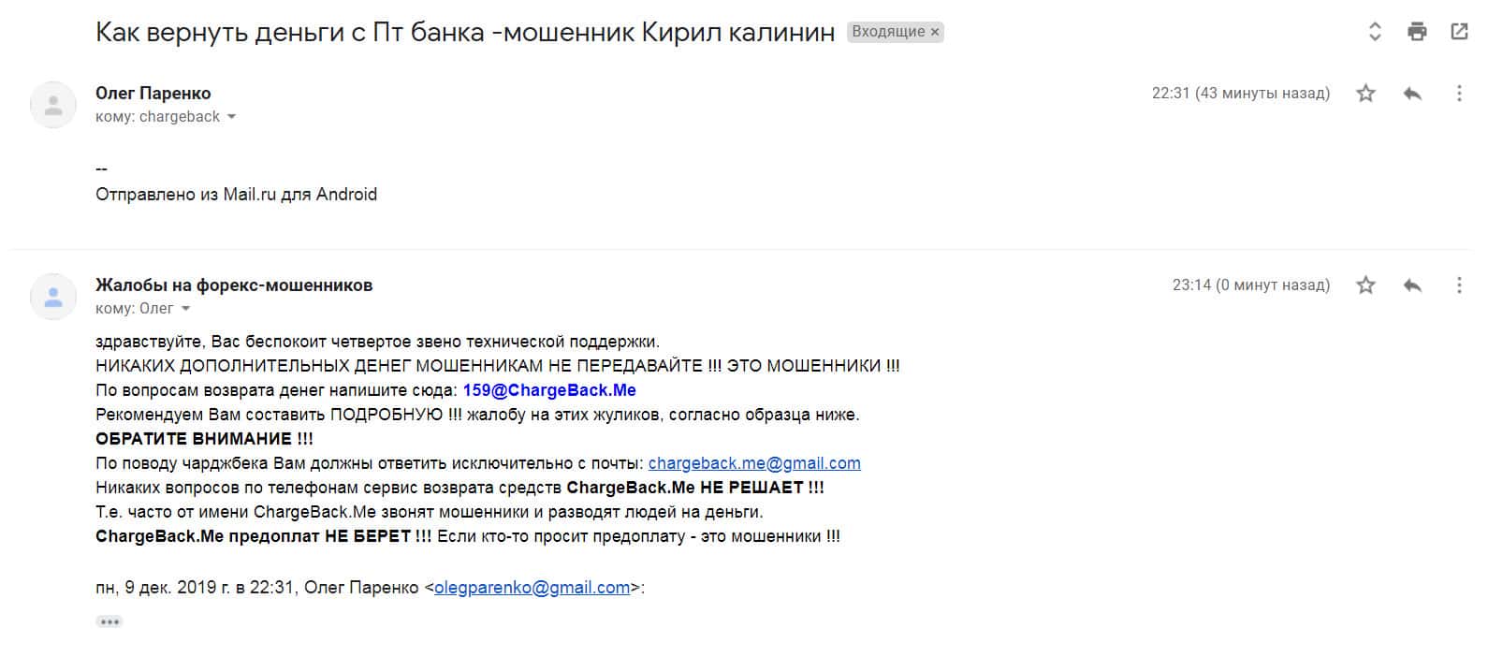Screen dimensions: 1488x657
Task: Click the avatar of Жалобы на форекс-мошенников
Action: (x=53, y=297)
